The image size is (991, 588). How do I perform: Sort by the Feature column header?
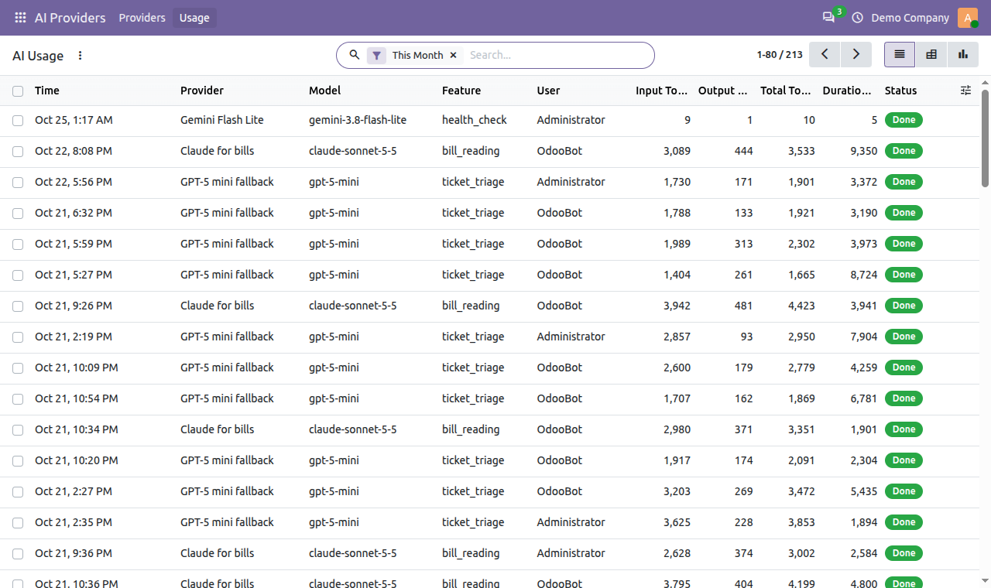461,91
